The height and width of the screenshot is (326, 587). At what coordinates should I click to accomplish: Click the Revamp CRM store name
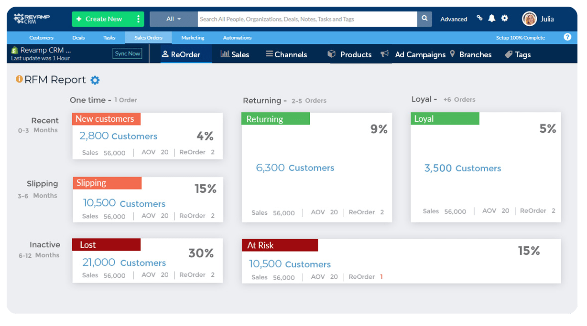coord(45,50)
